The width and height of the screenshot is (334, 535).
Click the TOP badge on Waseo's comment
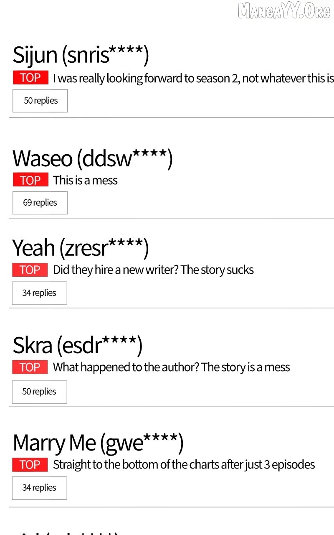pos(30,180)
